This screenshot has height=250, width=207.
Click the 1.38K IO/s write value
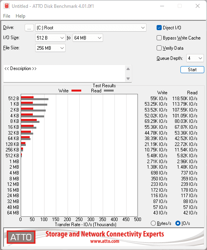157,167
